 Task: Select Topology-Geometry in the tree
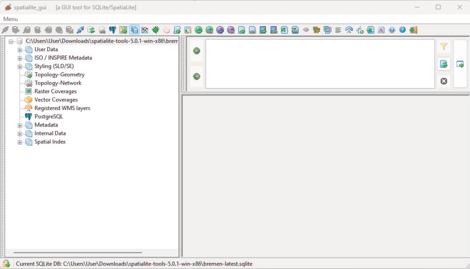pos(60,74)
